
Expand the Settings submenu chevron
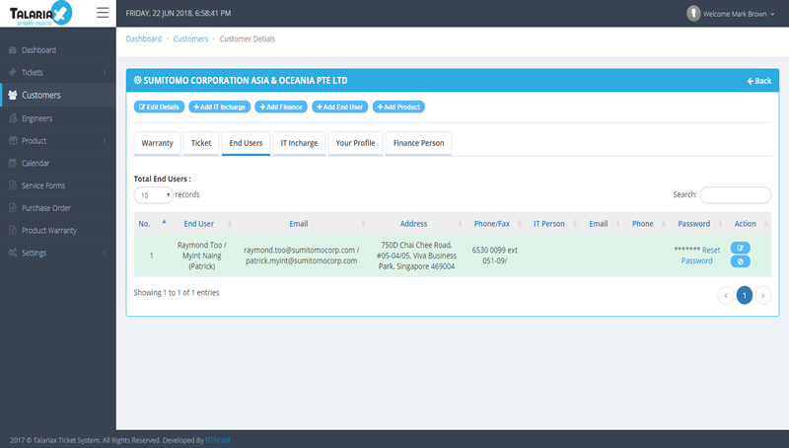pyautogui.click(x=105, y=253)
